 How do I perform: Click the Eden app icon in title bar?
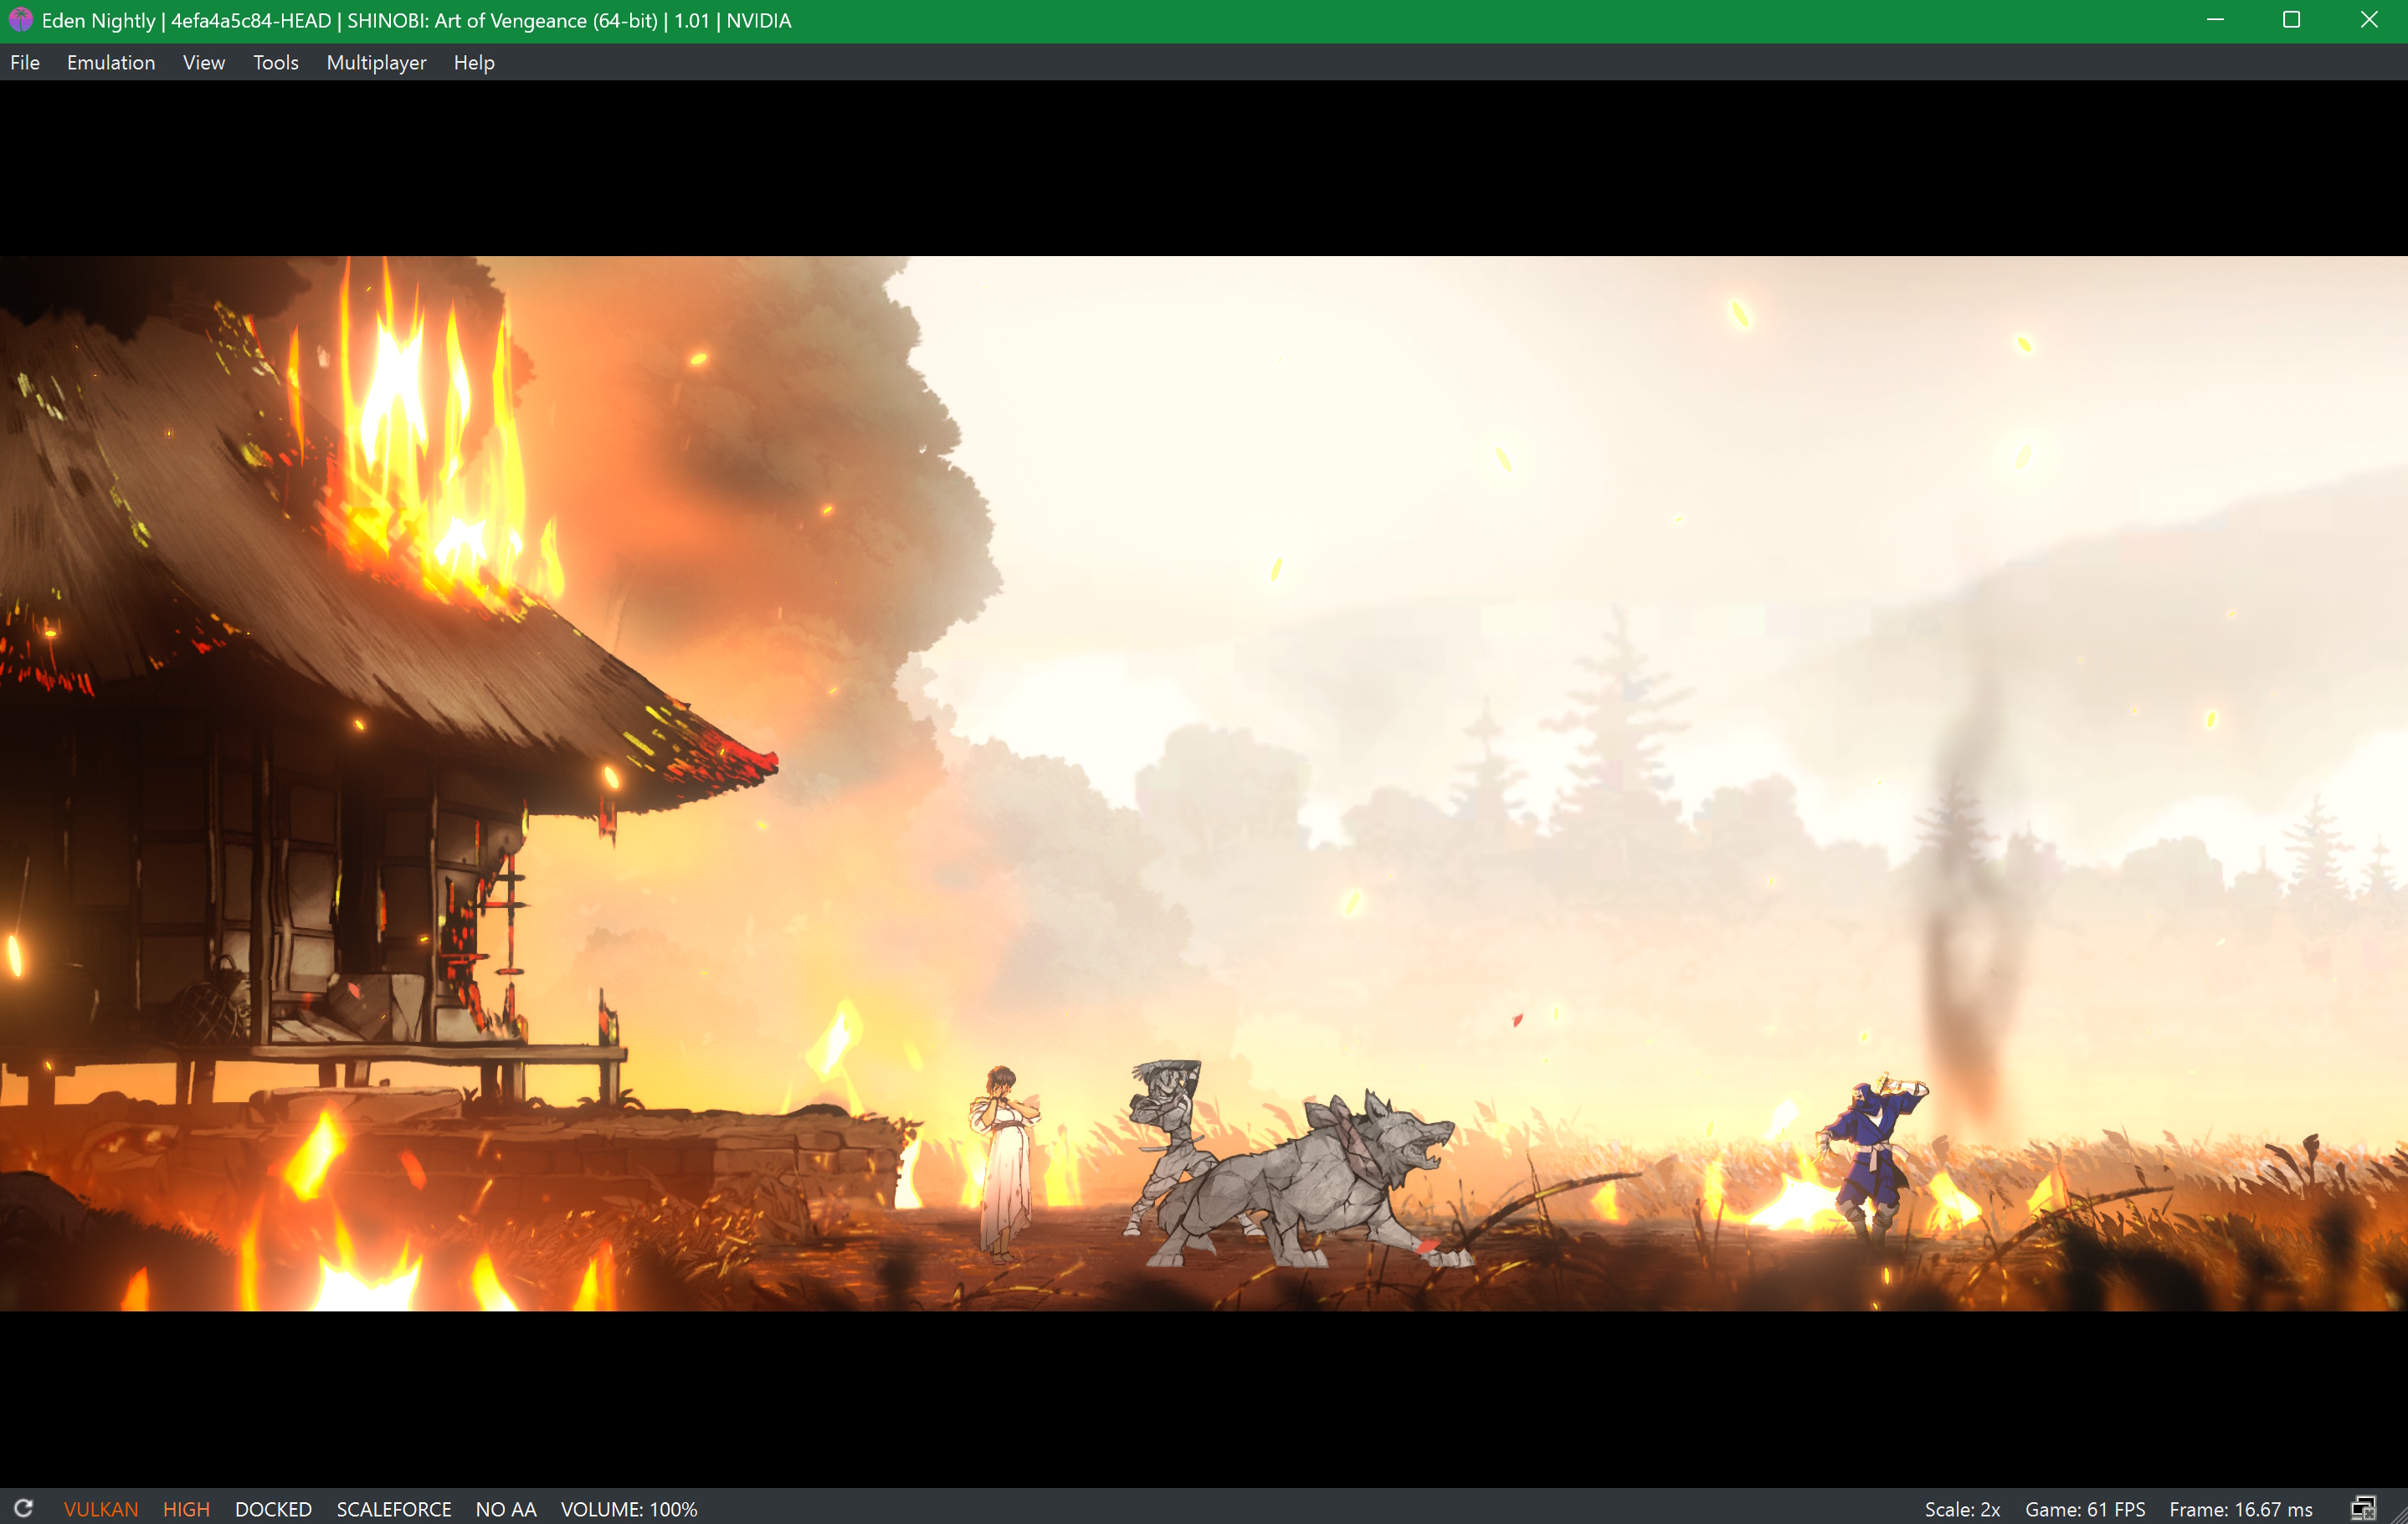(x=20, y=20)
